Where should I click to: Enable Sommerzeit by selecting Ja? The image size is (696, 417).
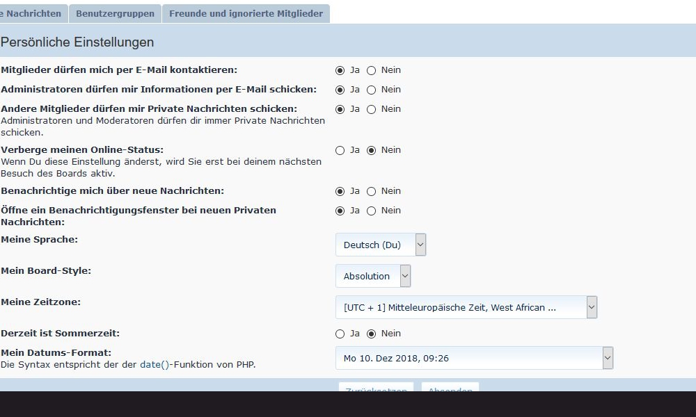coord(340,334)
